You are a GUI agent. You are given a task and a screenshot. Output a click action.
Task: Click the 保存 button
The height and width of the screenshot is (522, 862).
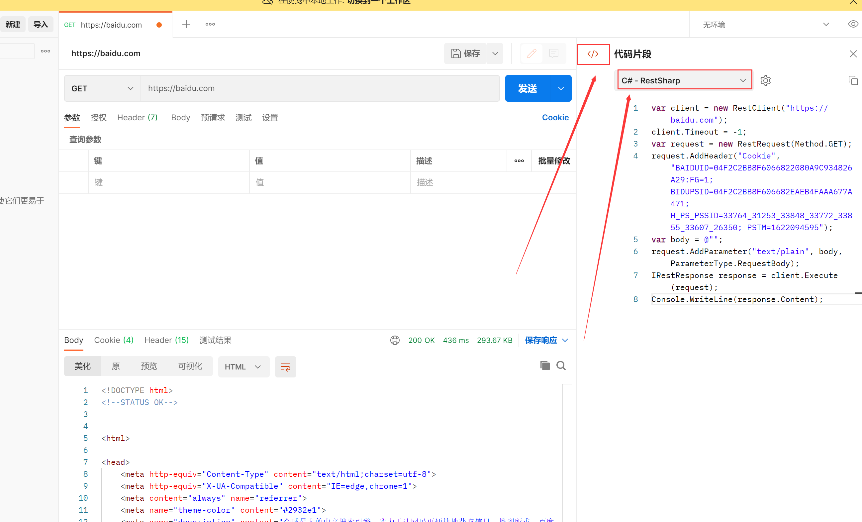click(x=465, y=53)
